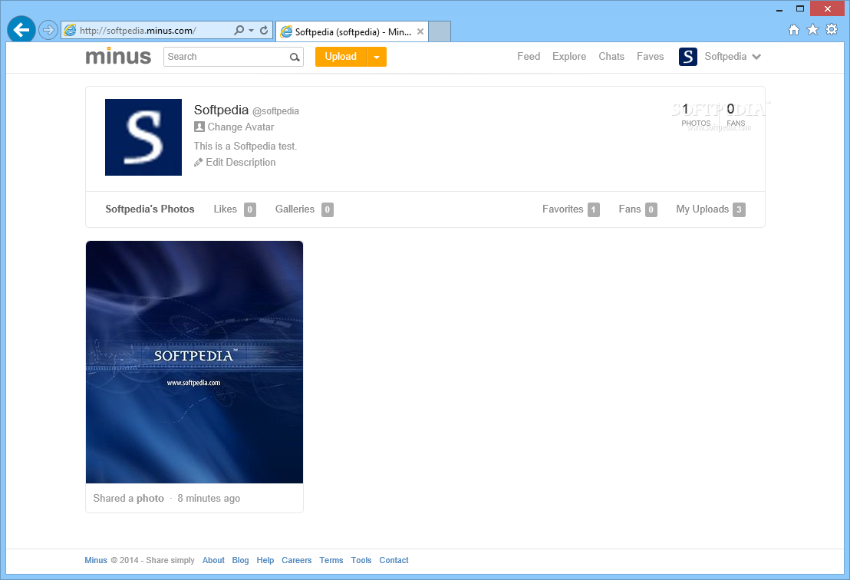
Task: Select the Softpedia's Photos tab
Action: point(150,209)
